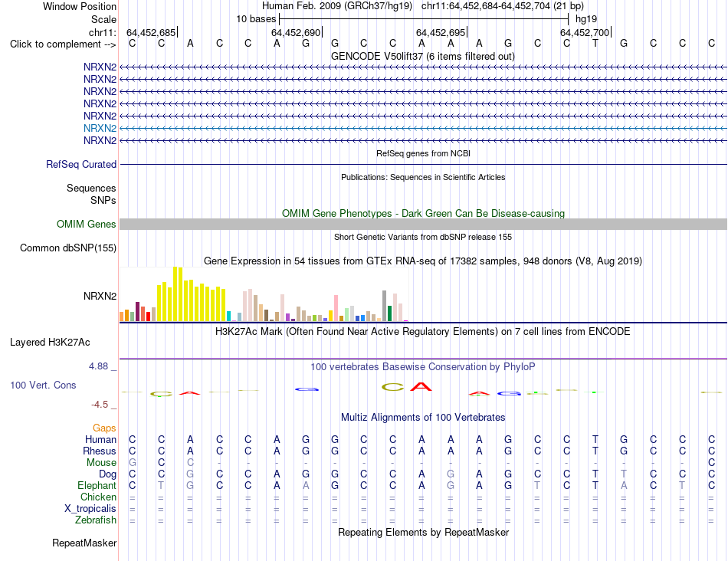Screen dimensions: 728x561
Task: Click 'Human Feb. 2009 (GRCh37/hg19)' assembly text
Action: [337, 6]
